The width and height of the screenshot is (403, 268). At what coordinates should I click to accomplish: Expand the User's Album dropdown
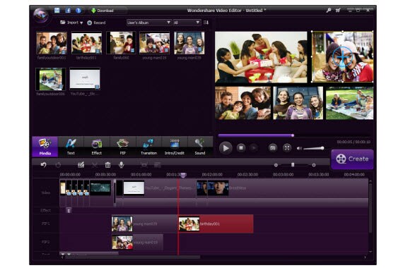[x=148, y=23]
